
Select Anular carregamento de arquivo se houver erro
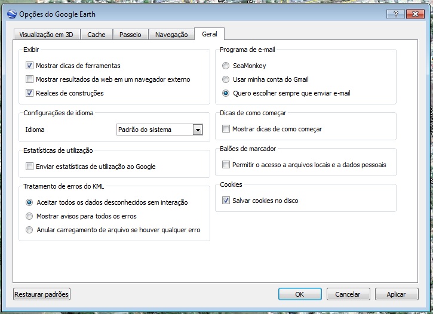pyautogui.click(x=29, y=230)
